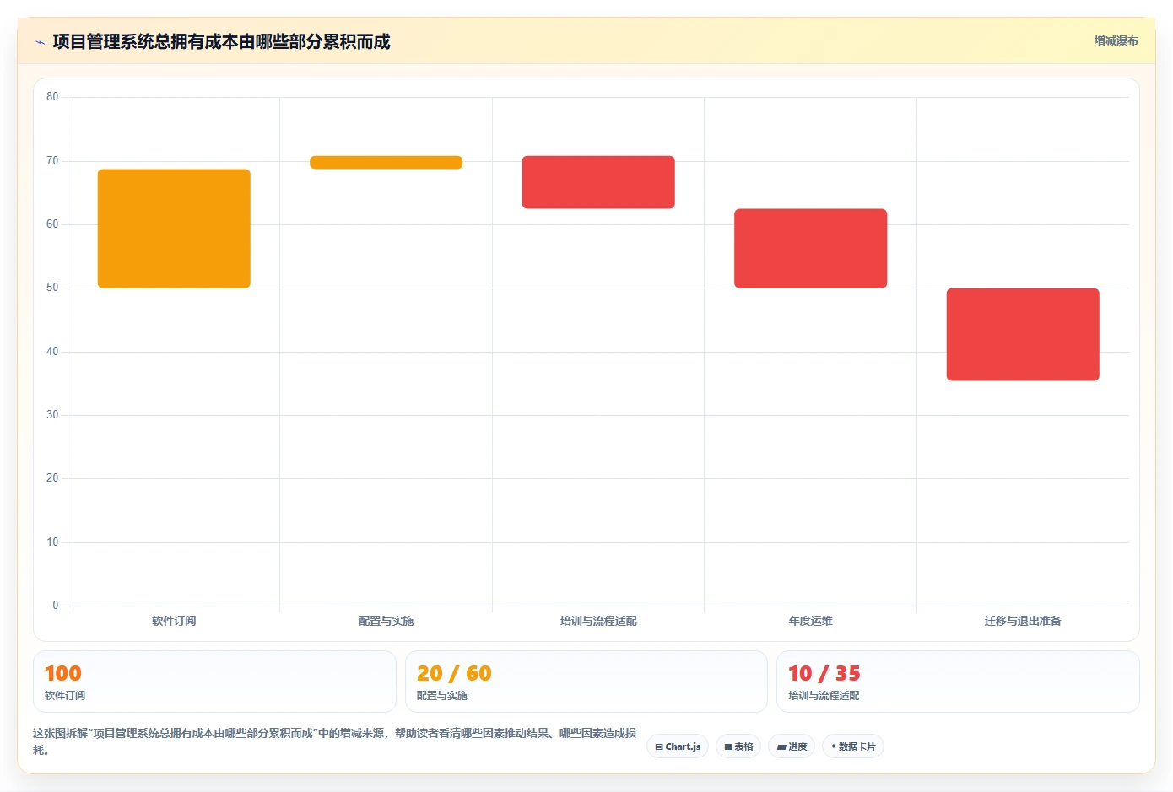Open the 100 软件订阅 stat card
The image size is (1173, 792).
click(214, 682)
